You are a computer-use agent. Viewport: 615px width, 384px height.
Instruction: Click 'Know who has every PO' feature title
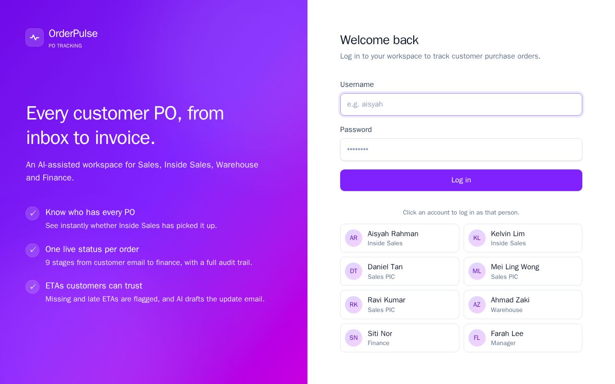(90, 212)
